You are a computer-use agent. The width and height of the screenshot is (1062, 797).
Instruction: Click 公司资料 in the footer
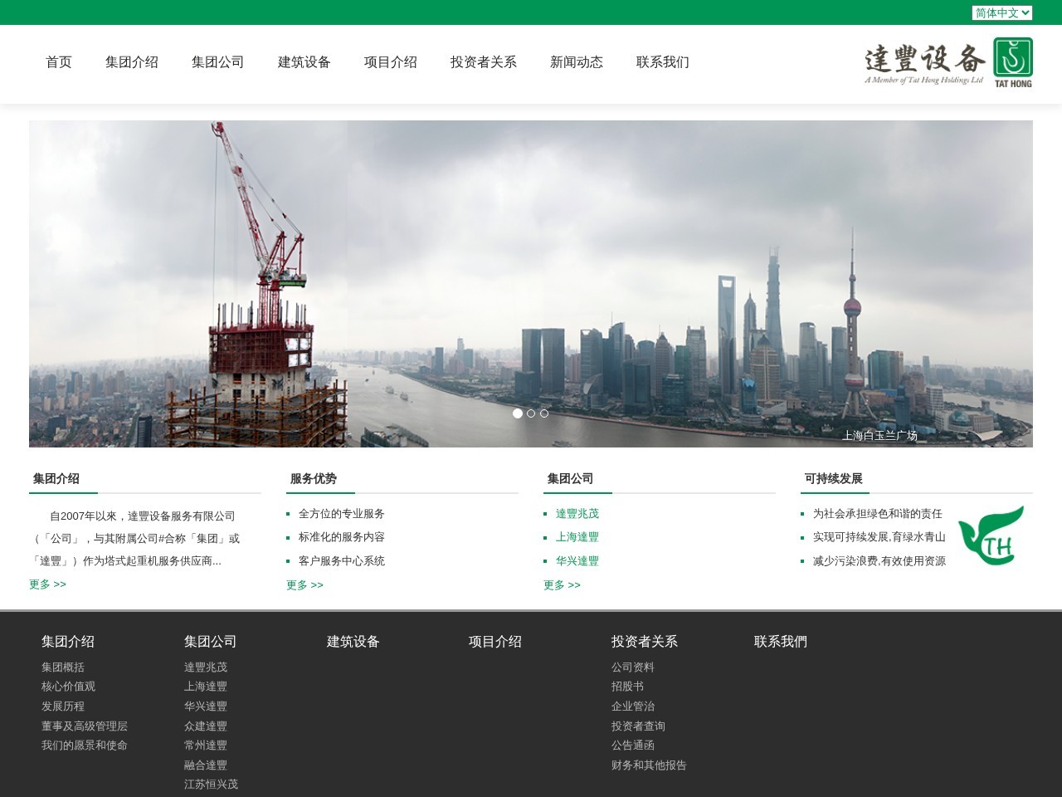pos(632,667)
